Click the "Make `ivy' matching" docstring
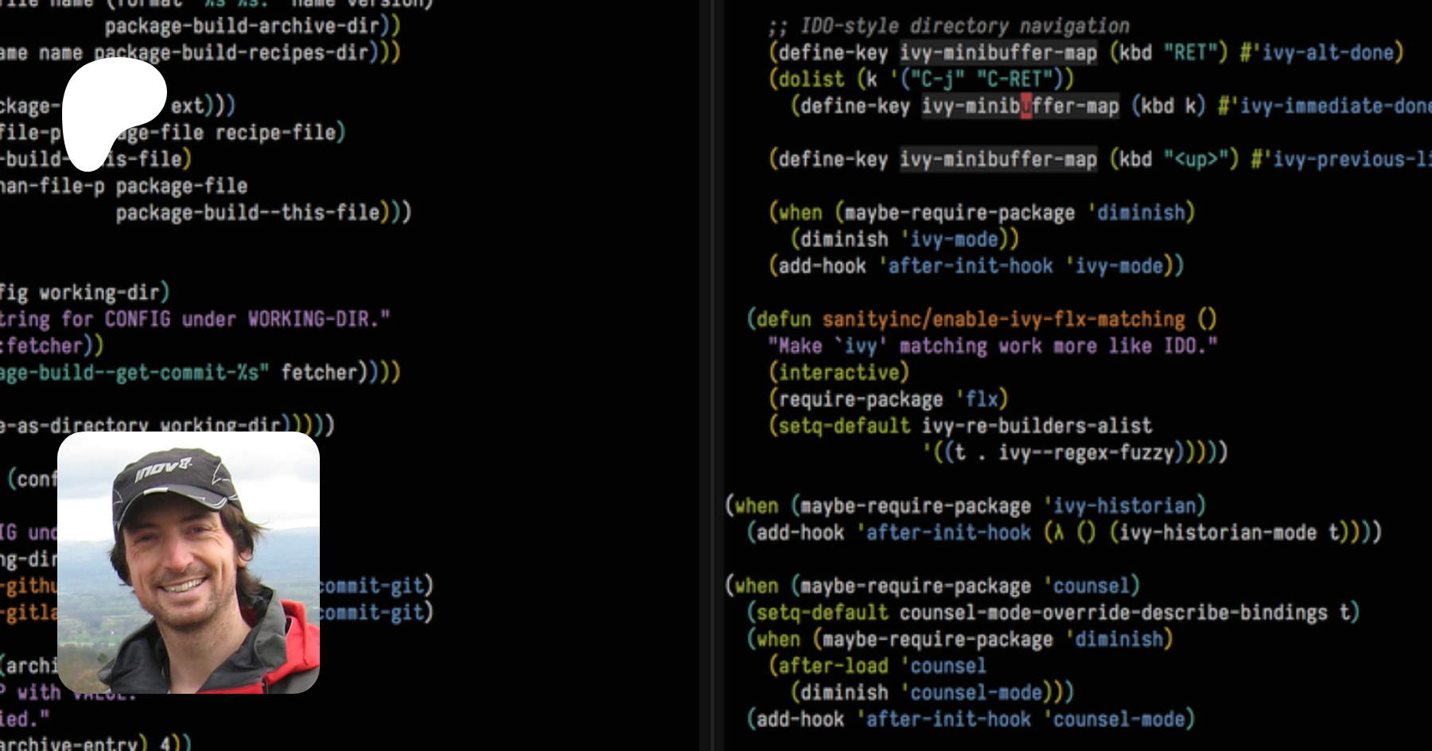Image resolution: width=1432 pixels, height=751 pixels. (x=992, y=346)
